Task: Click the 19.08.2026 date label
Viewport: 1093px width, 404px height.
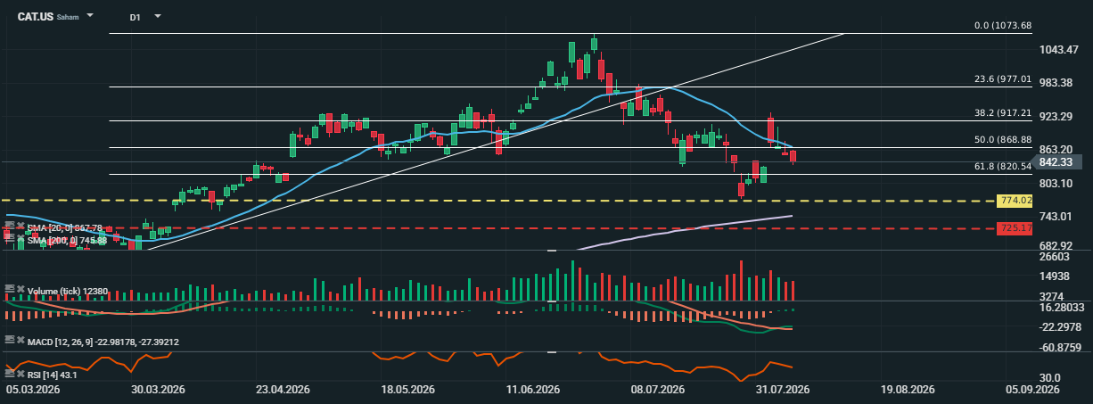Action: pyautogui.click(x=907, y=390)
